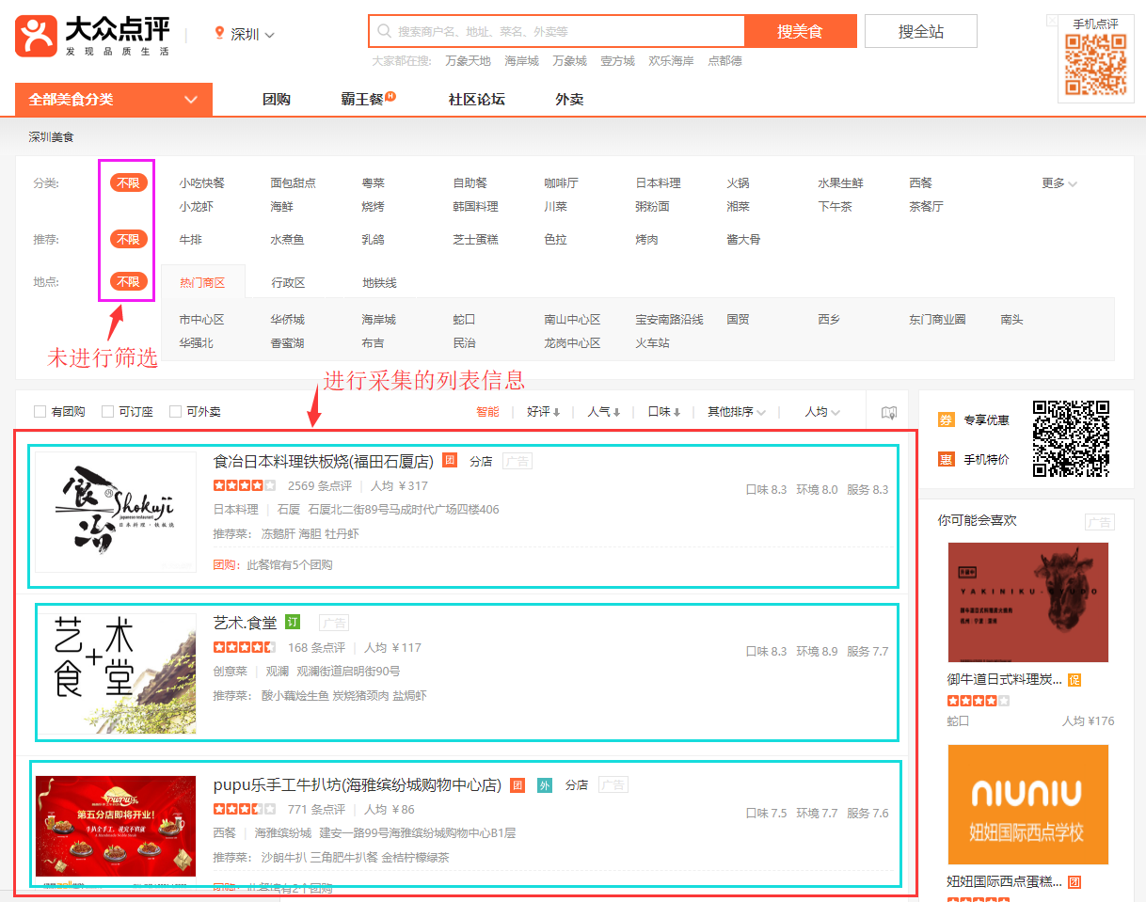Open the 艺术食堂 restaurant thumbnail
Image resolution: width=1146 pixels, height=902 pixels.
[116, 673]
